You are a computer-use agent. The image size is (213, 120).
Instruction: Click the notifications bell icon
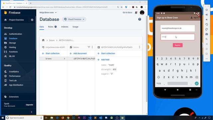coord(136,13)
